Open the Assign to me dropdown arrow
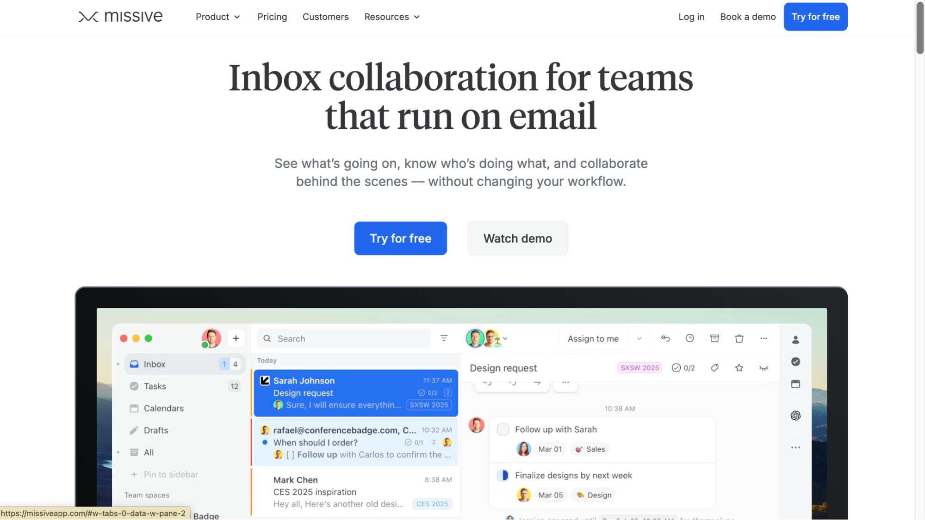925x520 pixels. [639, 338]
